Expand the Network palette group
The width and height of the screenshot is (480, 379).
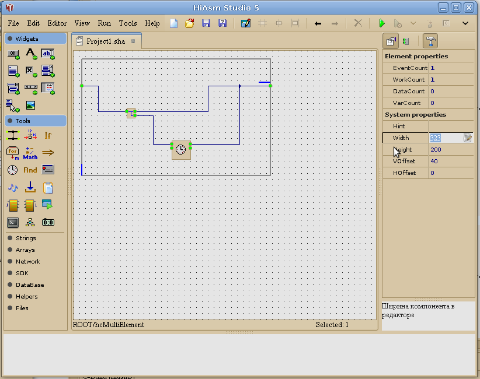[x=27, y=261]
